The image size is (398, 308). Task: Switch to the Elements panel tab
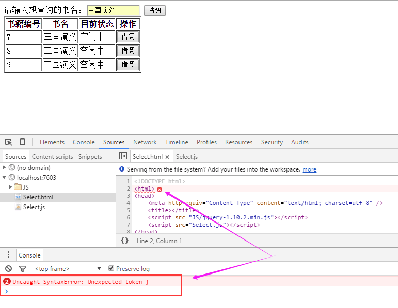click(x=52, y=142)
